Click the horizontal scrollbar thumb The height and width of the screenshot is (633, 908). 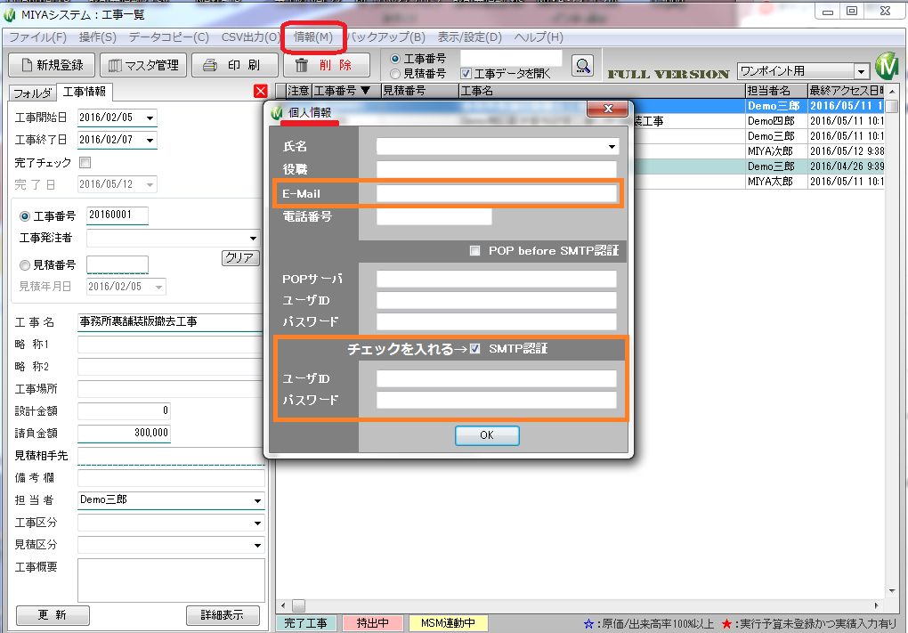click(298, 605)
